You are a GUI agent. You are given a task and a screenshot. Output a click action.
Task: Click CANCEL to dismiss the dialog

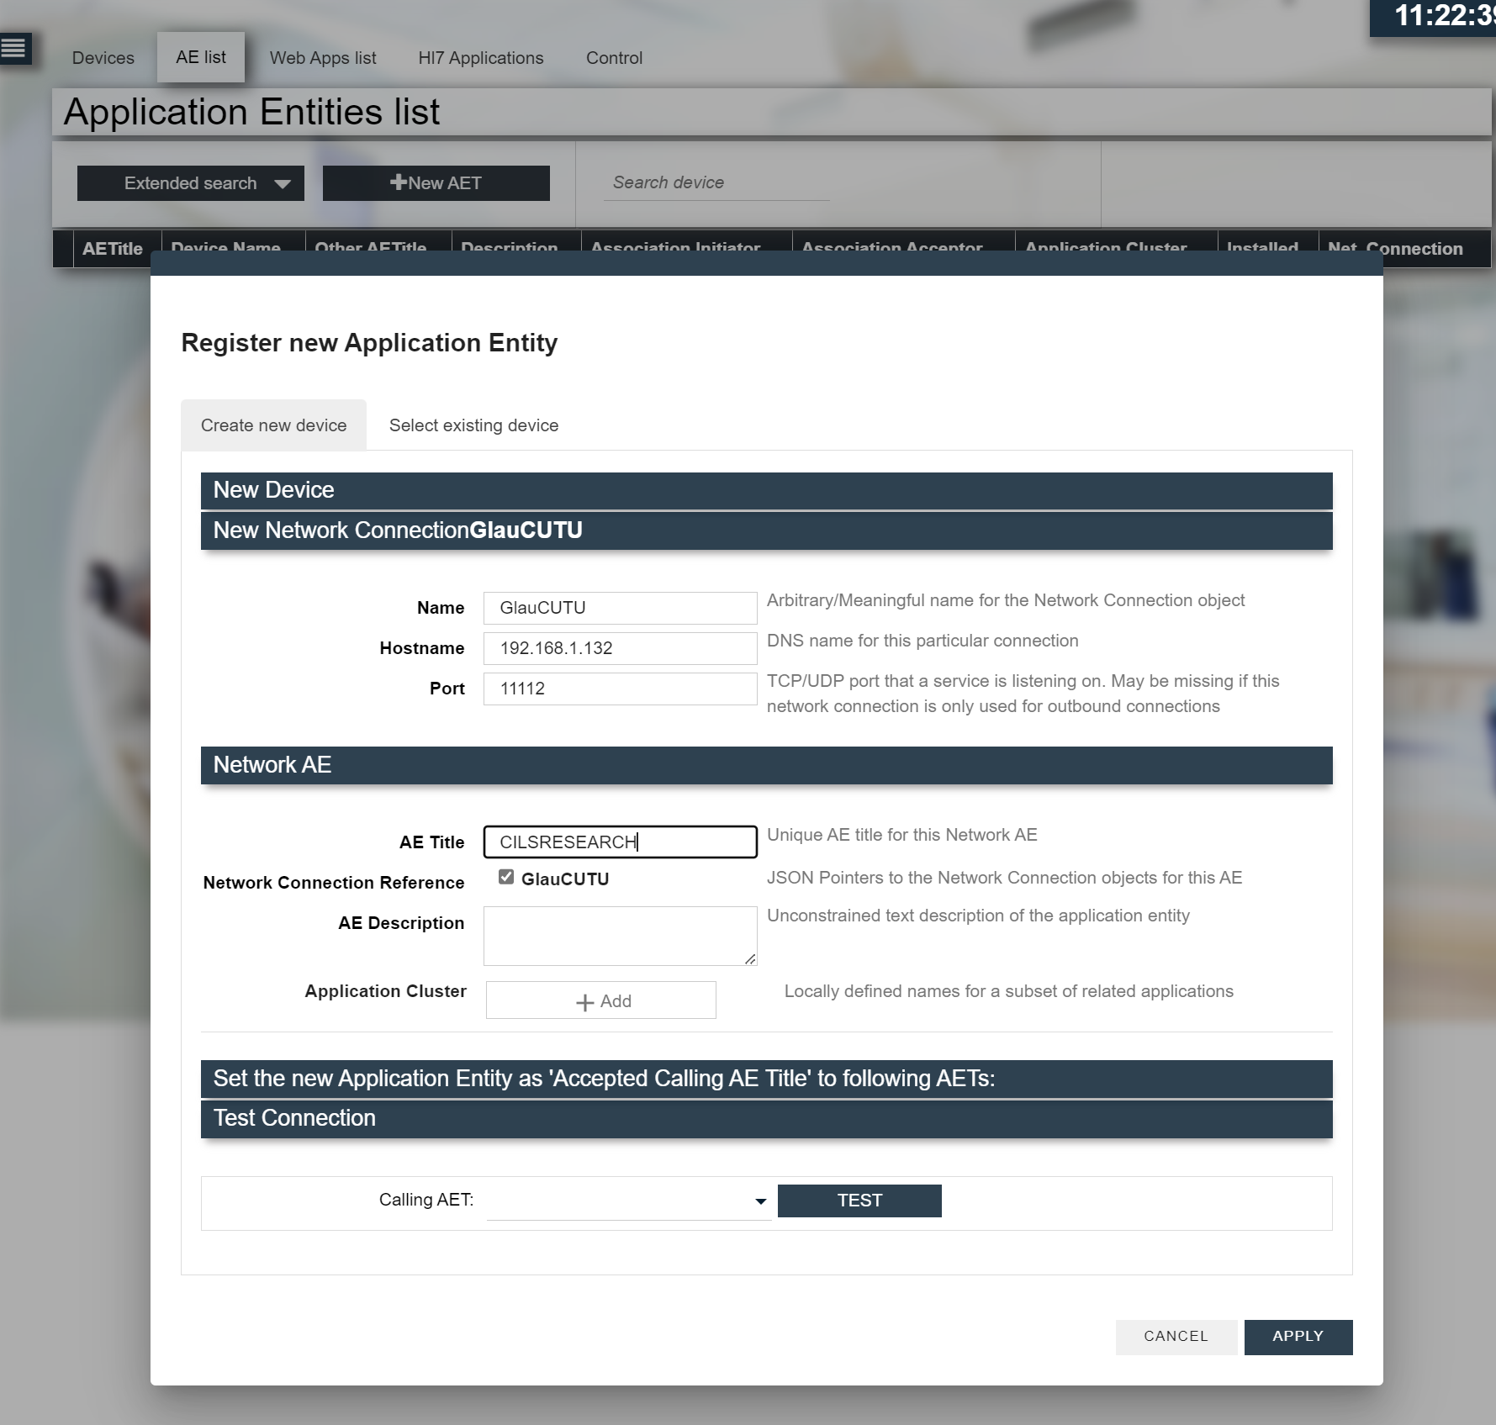click(x=1175, y=1337)
